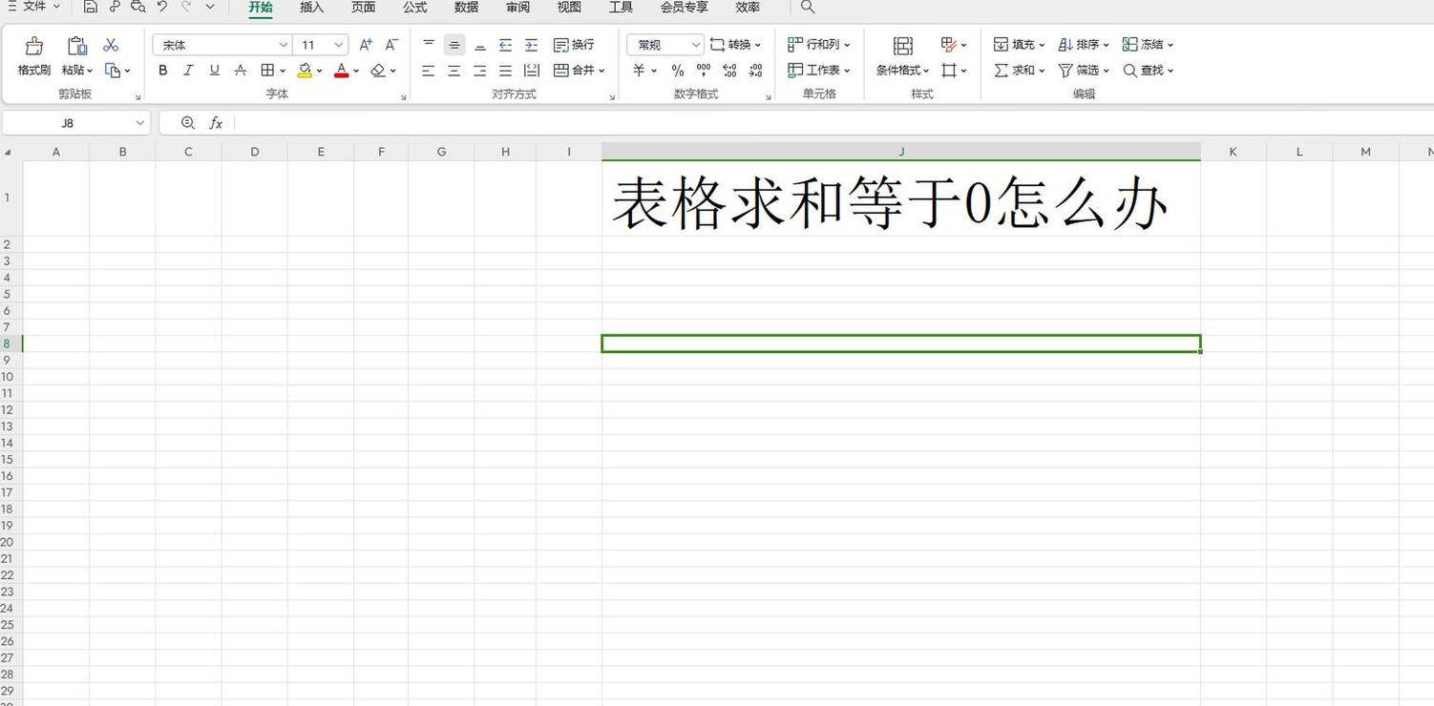Screen dimensions: 1434x706
Task: Align cell text left
Action: 429,71
